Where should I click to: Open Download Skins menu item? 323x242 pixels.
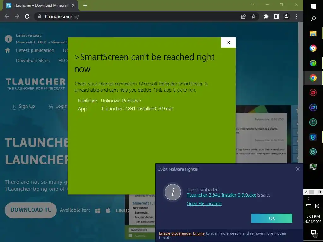click(33, 60)
